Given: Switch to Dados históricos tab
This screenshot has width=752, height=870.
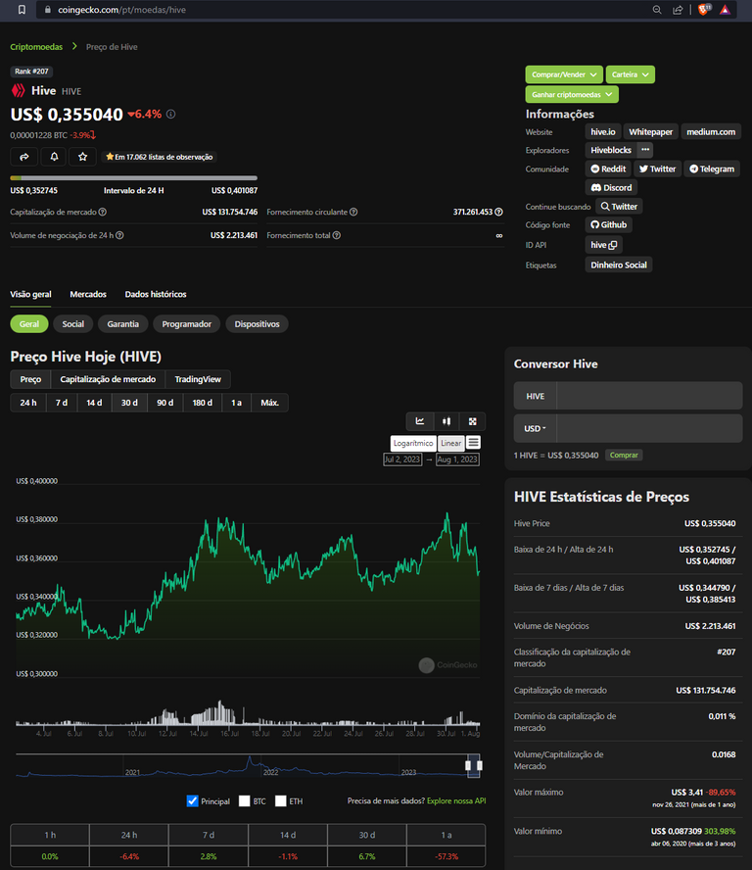Looking at the screenshot, I should [x=156, y=294].
